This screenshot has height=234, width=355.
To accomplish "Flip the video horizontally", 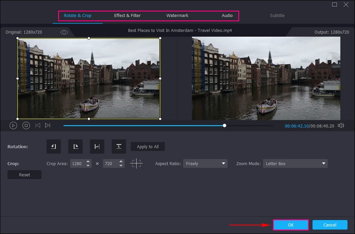I will pyautogui.click(x=97, y=147).
